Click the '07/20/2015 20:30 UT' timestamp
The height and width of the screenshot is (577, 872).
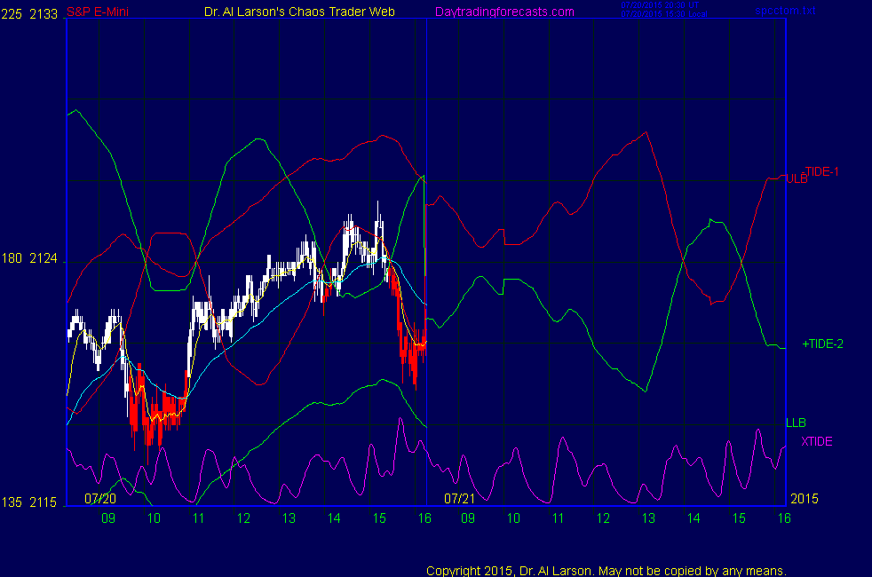[x=660, y=5]
